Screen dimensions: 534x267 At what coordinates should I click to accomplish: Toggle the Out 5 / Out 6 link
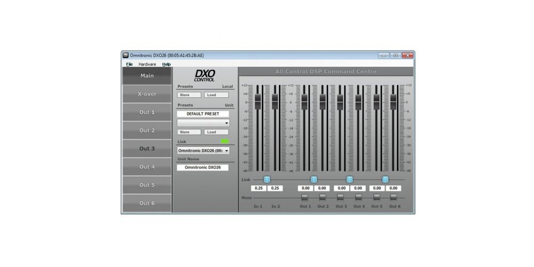pyautogui.click(x=385, y=179)
